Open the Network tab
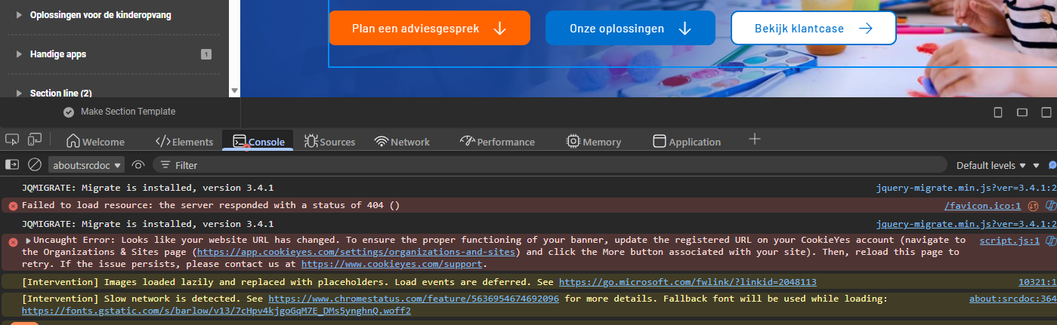The image size is (1057, 325). click(402, 142)
